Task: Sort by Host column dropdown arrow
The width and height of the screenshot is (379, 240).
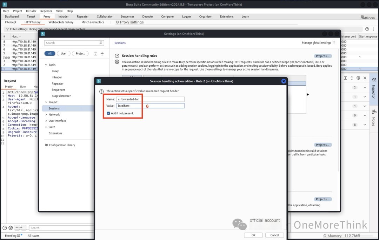Action: pos(20,36)
